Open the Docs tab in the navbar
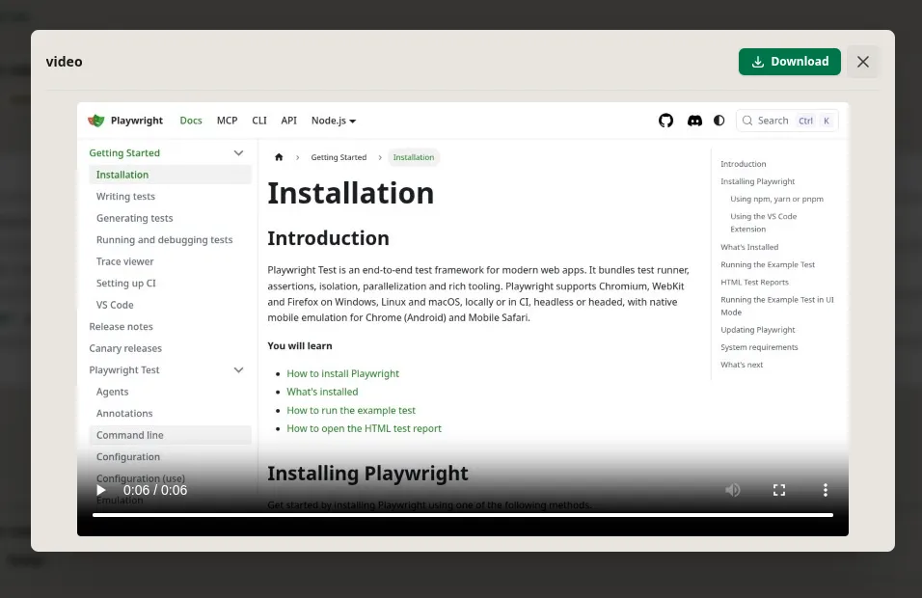The width and height of the screenshot is (922, 598). pyautogui.click(x=191, y=121)
